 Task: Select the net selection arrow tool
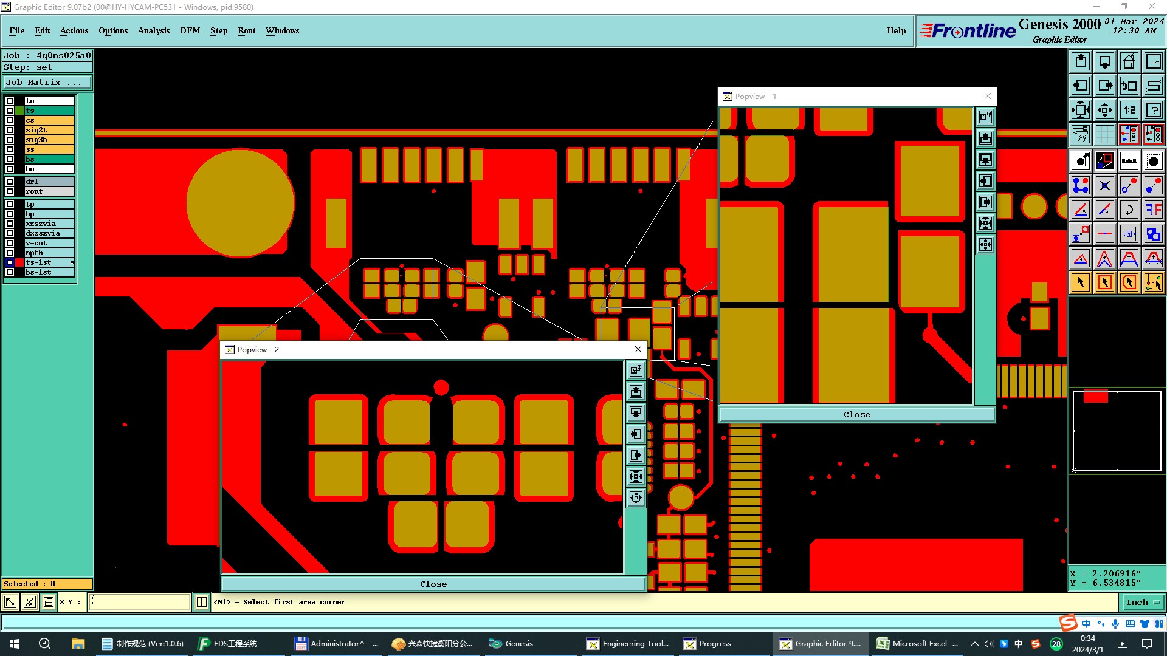[x=1153, y=282]
